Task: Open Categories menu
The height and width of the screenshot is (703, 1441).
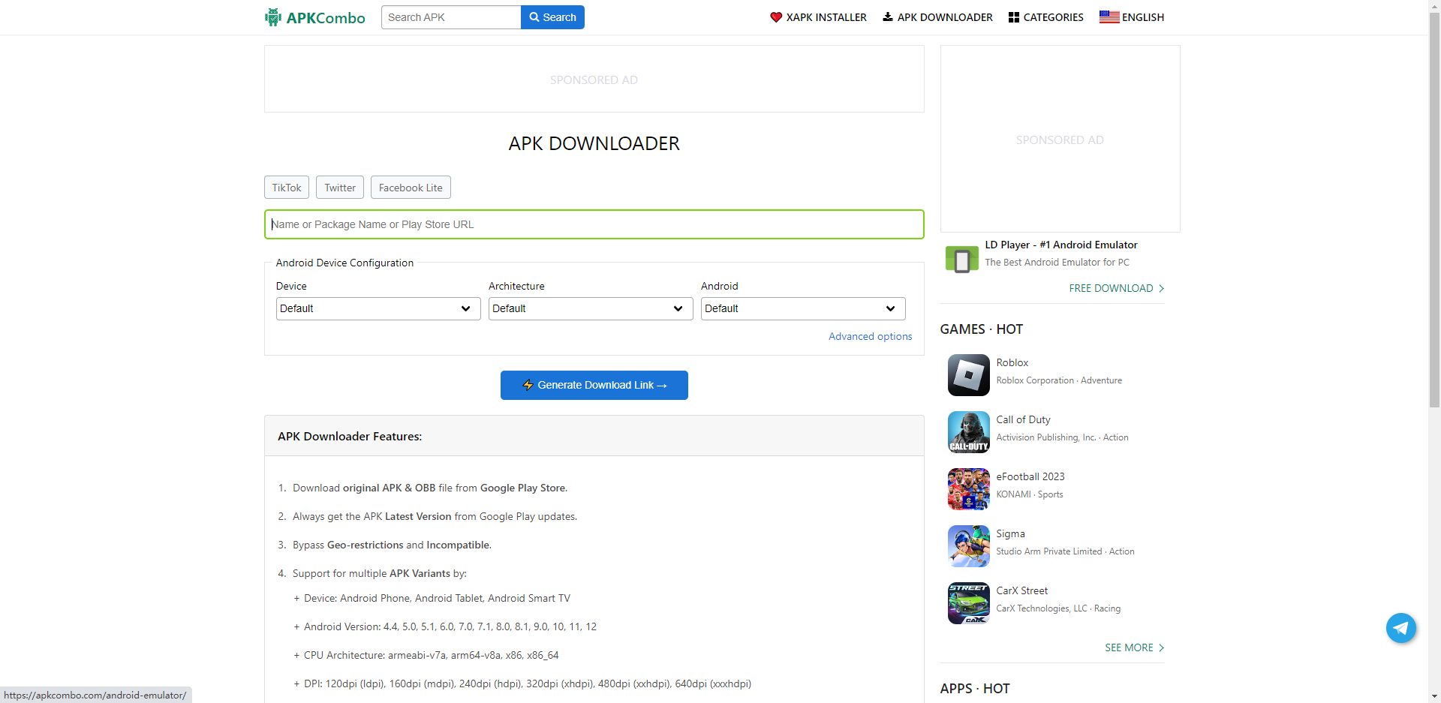Action: [x=1045, y=17]
